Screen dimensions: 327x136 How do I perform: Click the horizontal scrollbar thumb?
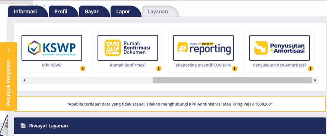232,80
